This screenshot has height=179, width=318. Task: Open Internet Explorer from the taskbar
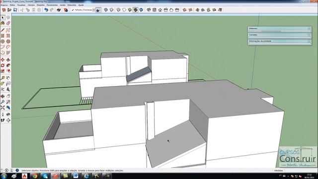86,176
